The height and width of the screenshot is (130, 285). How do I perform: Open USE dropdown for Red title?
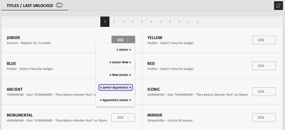point(264,66)
